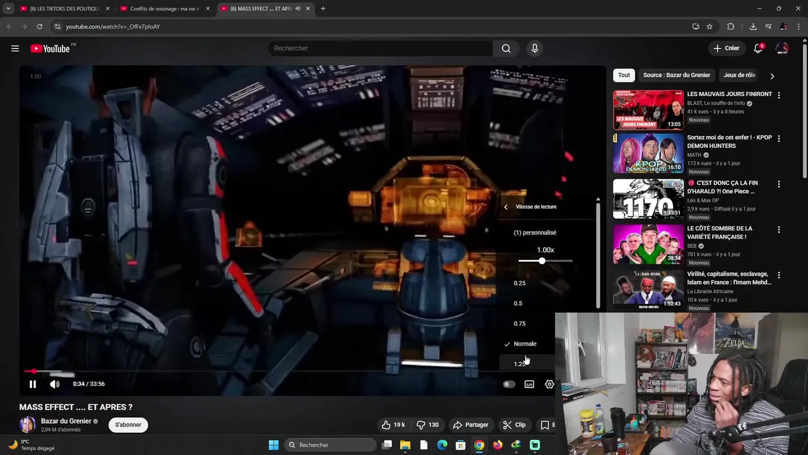
Task: Open a new browser tab
Action: (x=323, y=8)
